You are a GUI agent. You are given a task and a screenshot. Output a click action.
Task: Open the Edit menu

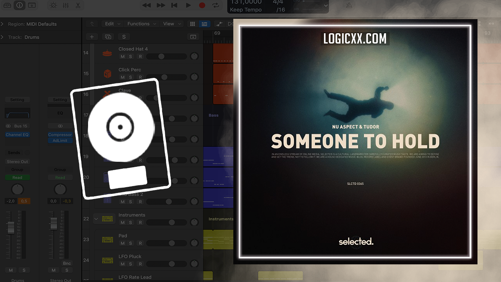[x=112, y=23]
